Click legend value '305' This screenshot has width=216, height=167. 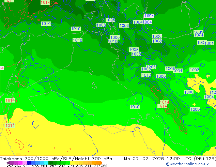click(x=79, y=166)
